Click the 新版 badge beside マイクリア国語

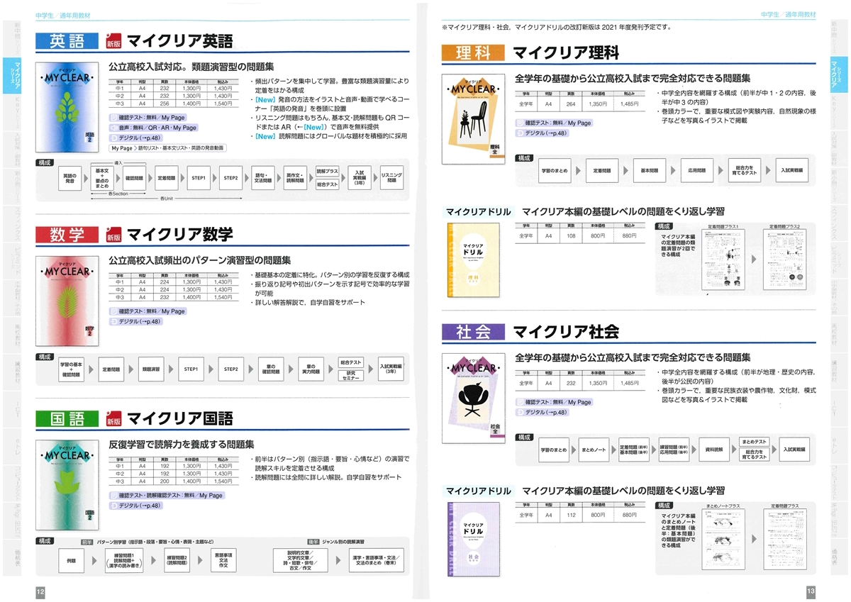click(x=113, y=418)
